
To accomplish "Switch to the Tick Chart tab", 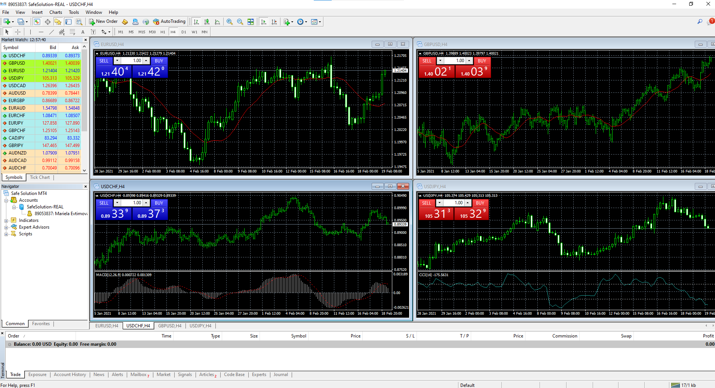I will (40, 177).
